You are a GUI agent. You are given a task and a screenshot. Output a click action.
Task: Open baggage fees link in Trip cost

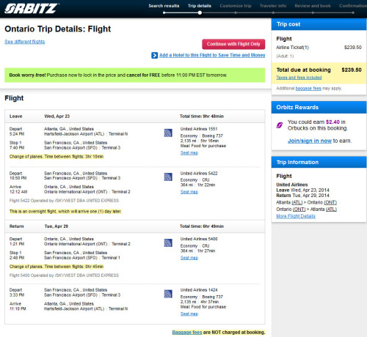(x=308, y=89)
